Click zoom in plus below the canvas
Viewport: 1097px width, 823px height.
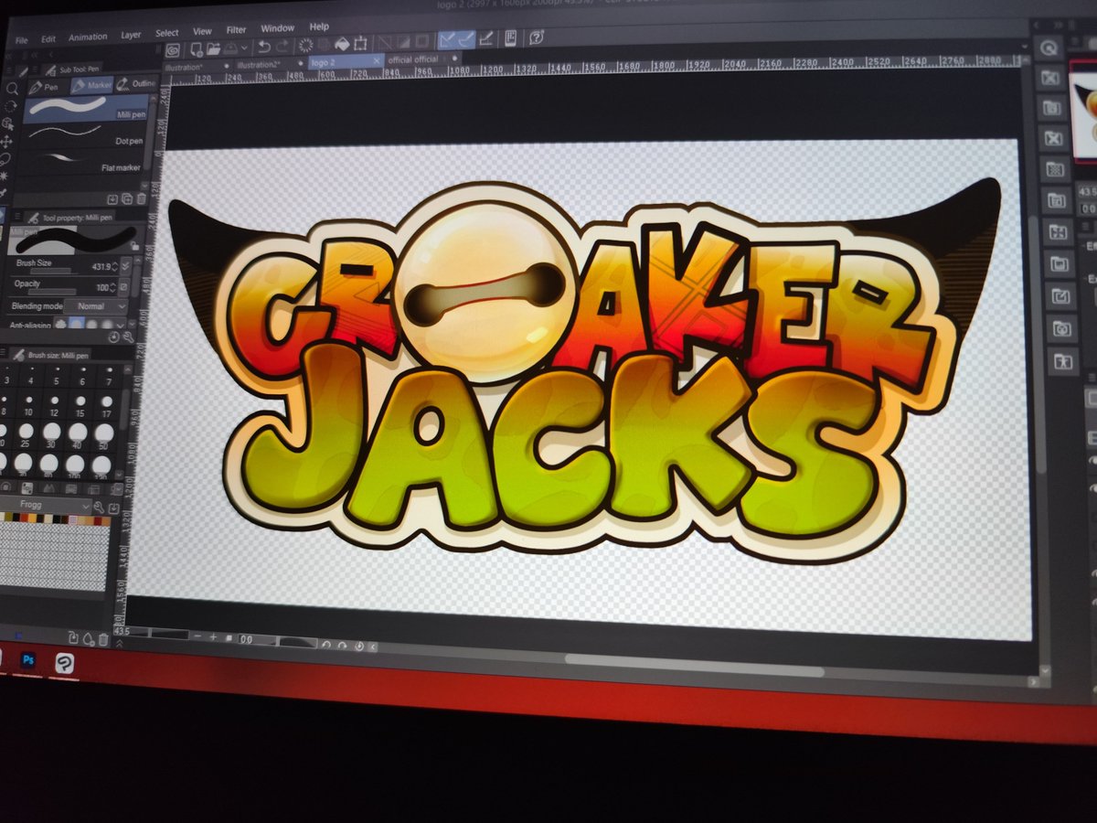click(213, 636)
